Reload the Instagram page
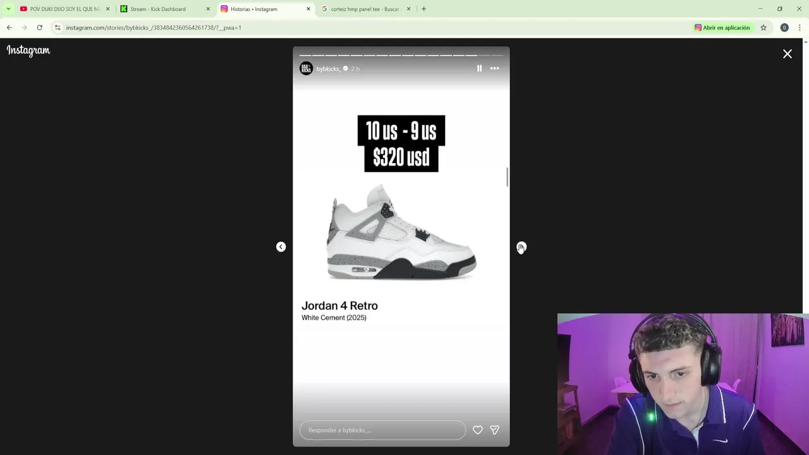 coord(39,28)
